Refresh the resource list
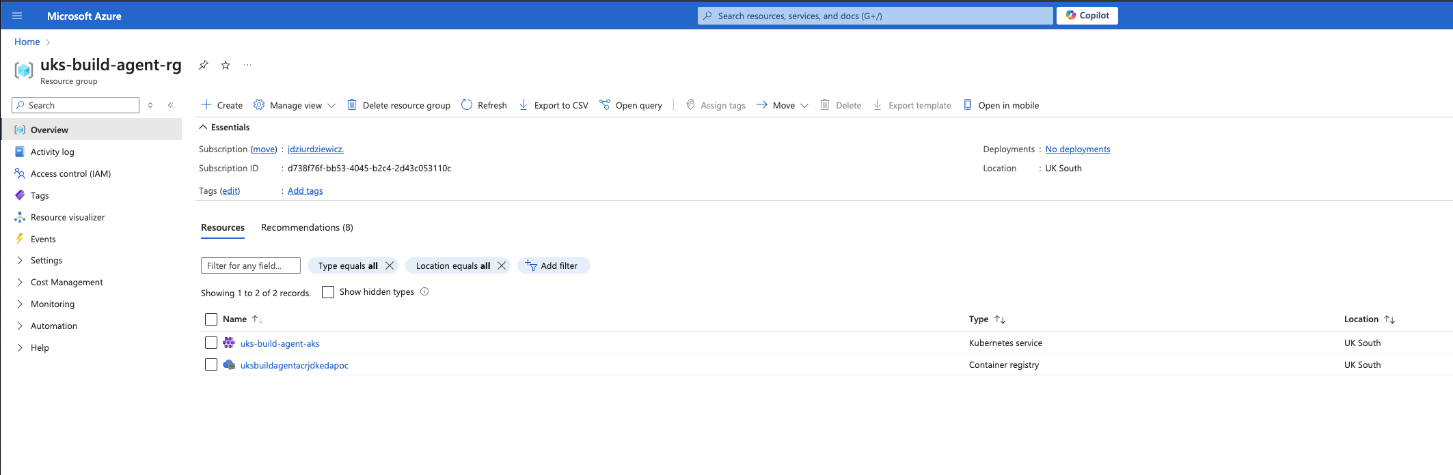1453x475 pixels. [x=484, y=105]
